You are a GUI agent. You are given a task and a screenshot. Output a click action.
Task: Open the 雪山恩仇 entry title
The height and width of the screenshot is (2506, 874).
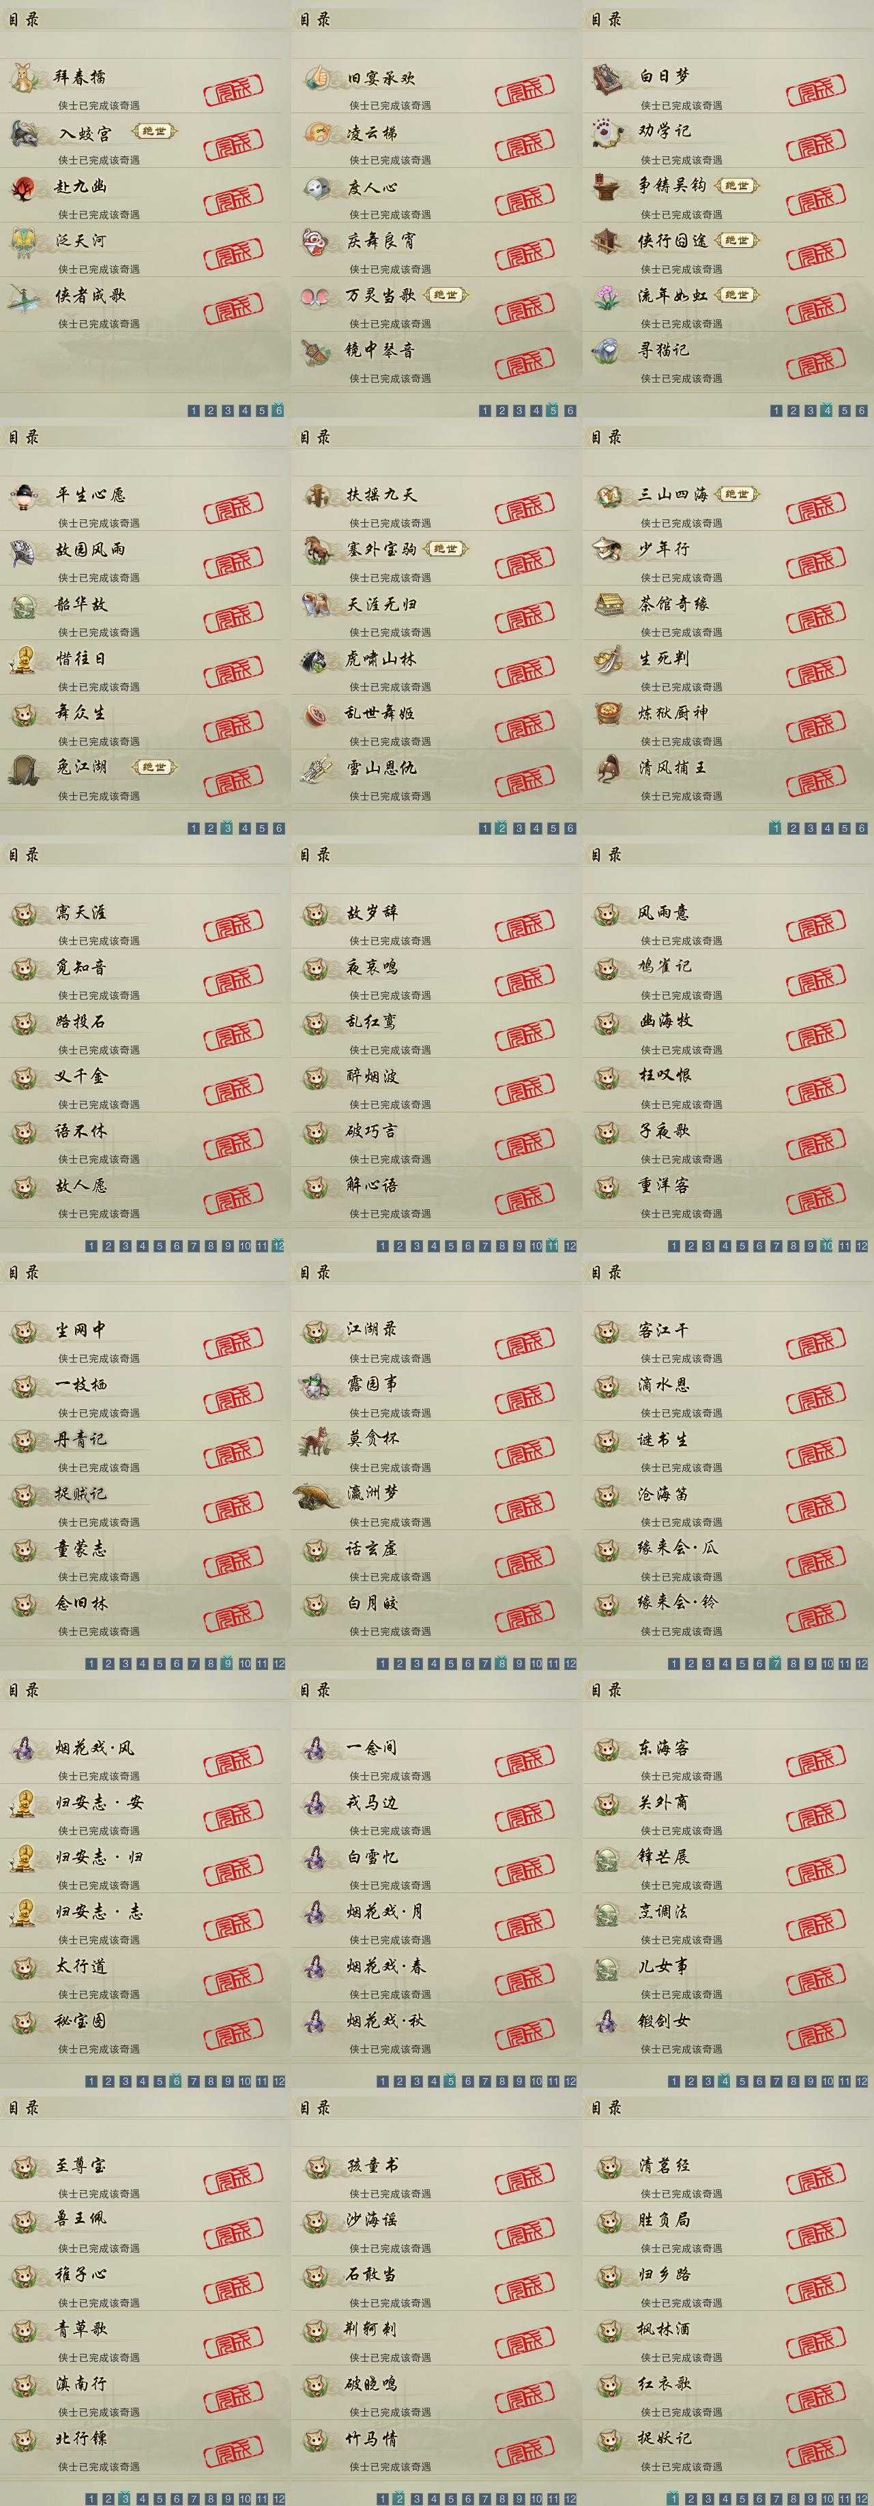[382, 768]
